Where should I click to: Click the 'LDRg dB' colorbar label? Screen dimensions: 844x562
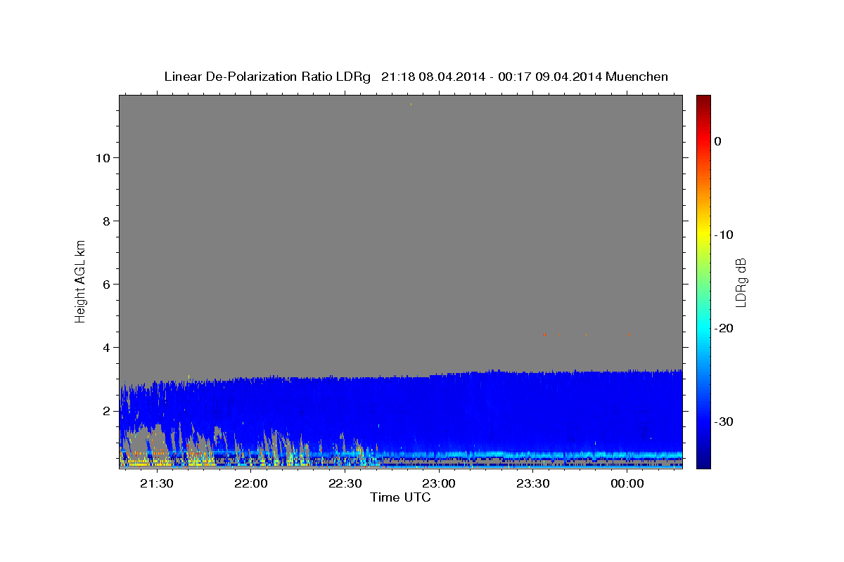[x=741, y=282]
